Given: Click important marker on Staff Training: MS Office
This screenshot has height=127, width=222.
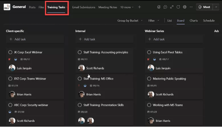Looking at the screenshot, I should pyautogui.click(x=79, y=86).
